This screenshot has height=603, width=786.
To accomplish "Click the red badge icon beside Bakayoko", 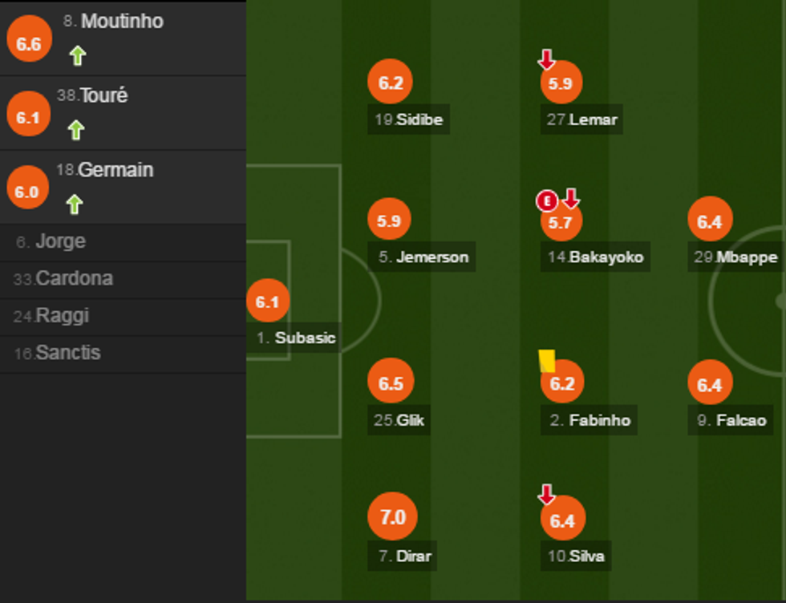I will click(547, 200).
